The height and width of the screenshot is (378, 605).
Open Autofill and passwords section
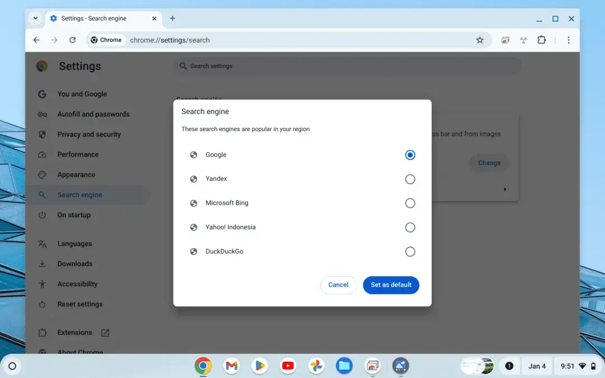pyautogui.click(x=94, y=114)
